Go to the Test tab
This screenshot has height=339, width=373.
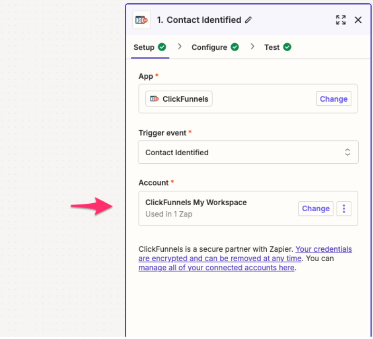[x=272, y=47]
